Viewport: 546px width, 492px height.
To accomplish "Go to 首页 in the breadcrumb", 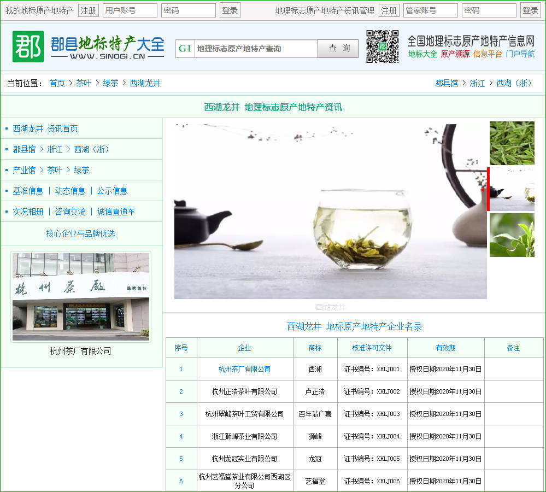I will coord(57,83).
